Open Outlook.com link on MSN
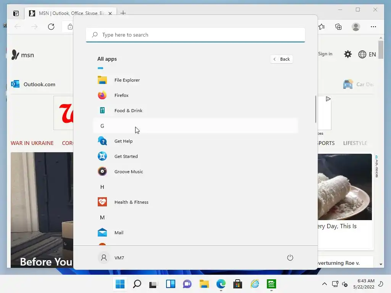This screenshot has width=391, height=293. point(34,84)
